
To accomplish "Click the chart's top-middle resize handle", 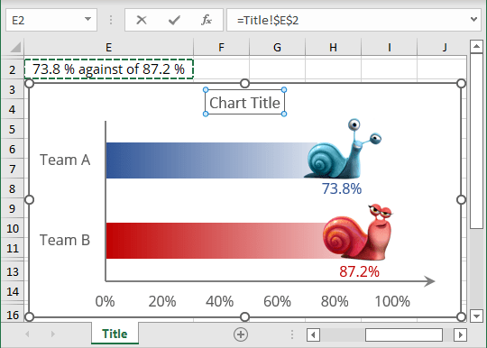I will 244,84.
